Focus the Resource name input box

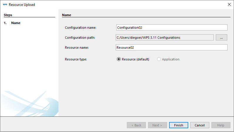172,48
